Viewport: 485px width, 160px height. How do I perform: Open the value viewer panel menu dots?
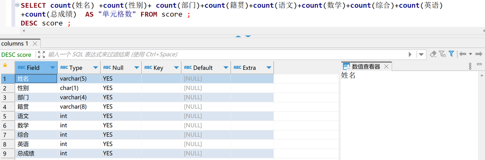pyautogui.click(x=470, y=67)
